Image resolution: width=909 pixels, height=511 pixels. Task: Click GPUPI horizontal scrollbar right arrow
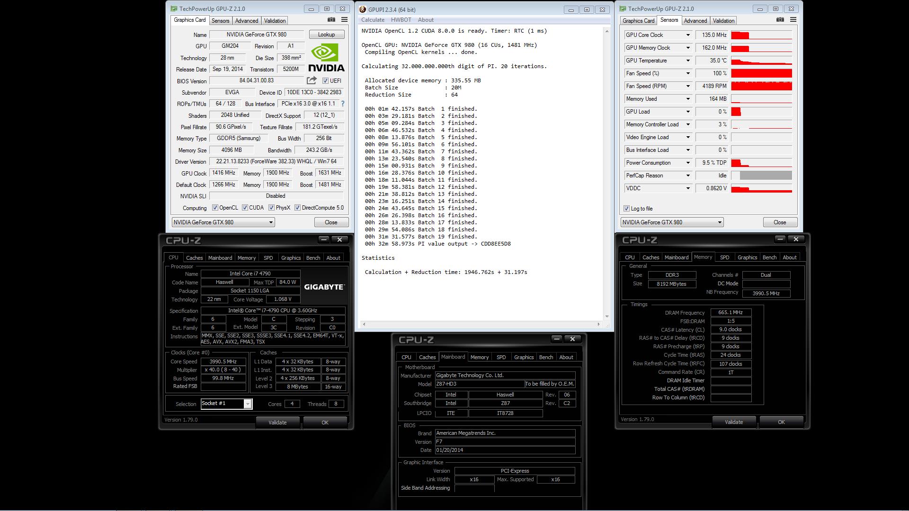(598, 324)
